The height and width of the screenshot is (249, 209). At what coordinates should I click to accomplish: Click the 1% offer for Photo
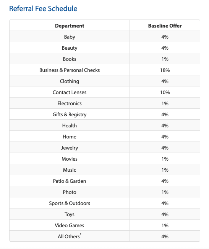coord(165,192)
